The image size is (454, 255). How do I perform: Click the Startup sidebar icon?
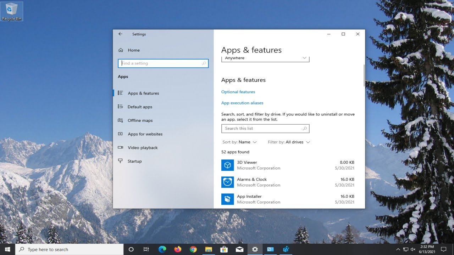tap(121, 161)
